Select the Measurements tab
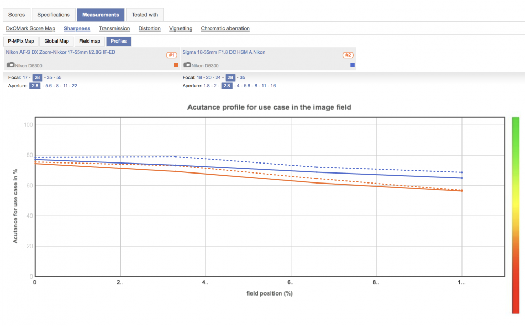525x326 pixels. (x=101, y=15)
